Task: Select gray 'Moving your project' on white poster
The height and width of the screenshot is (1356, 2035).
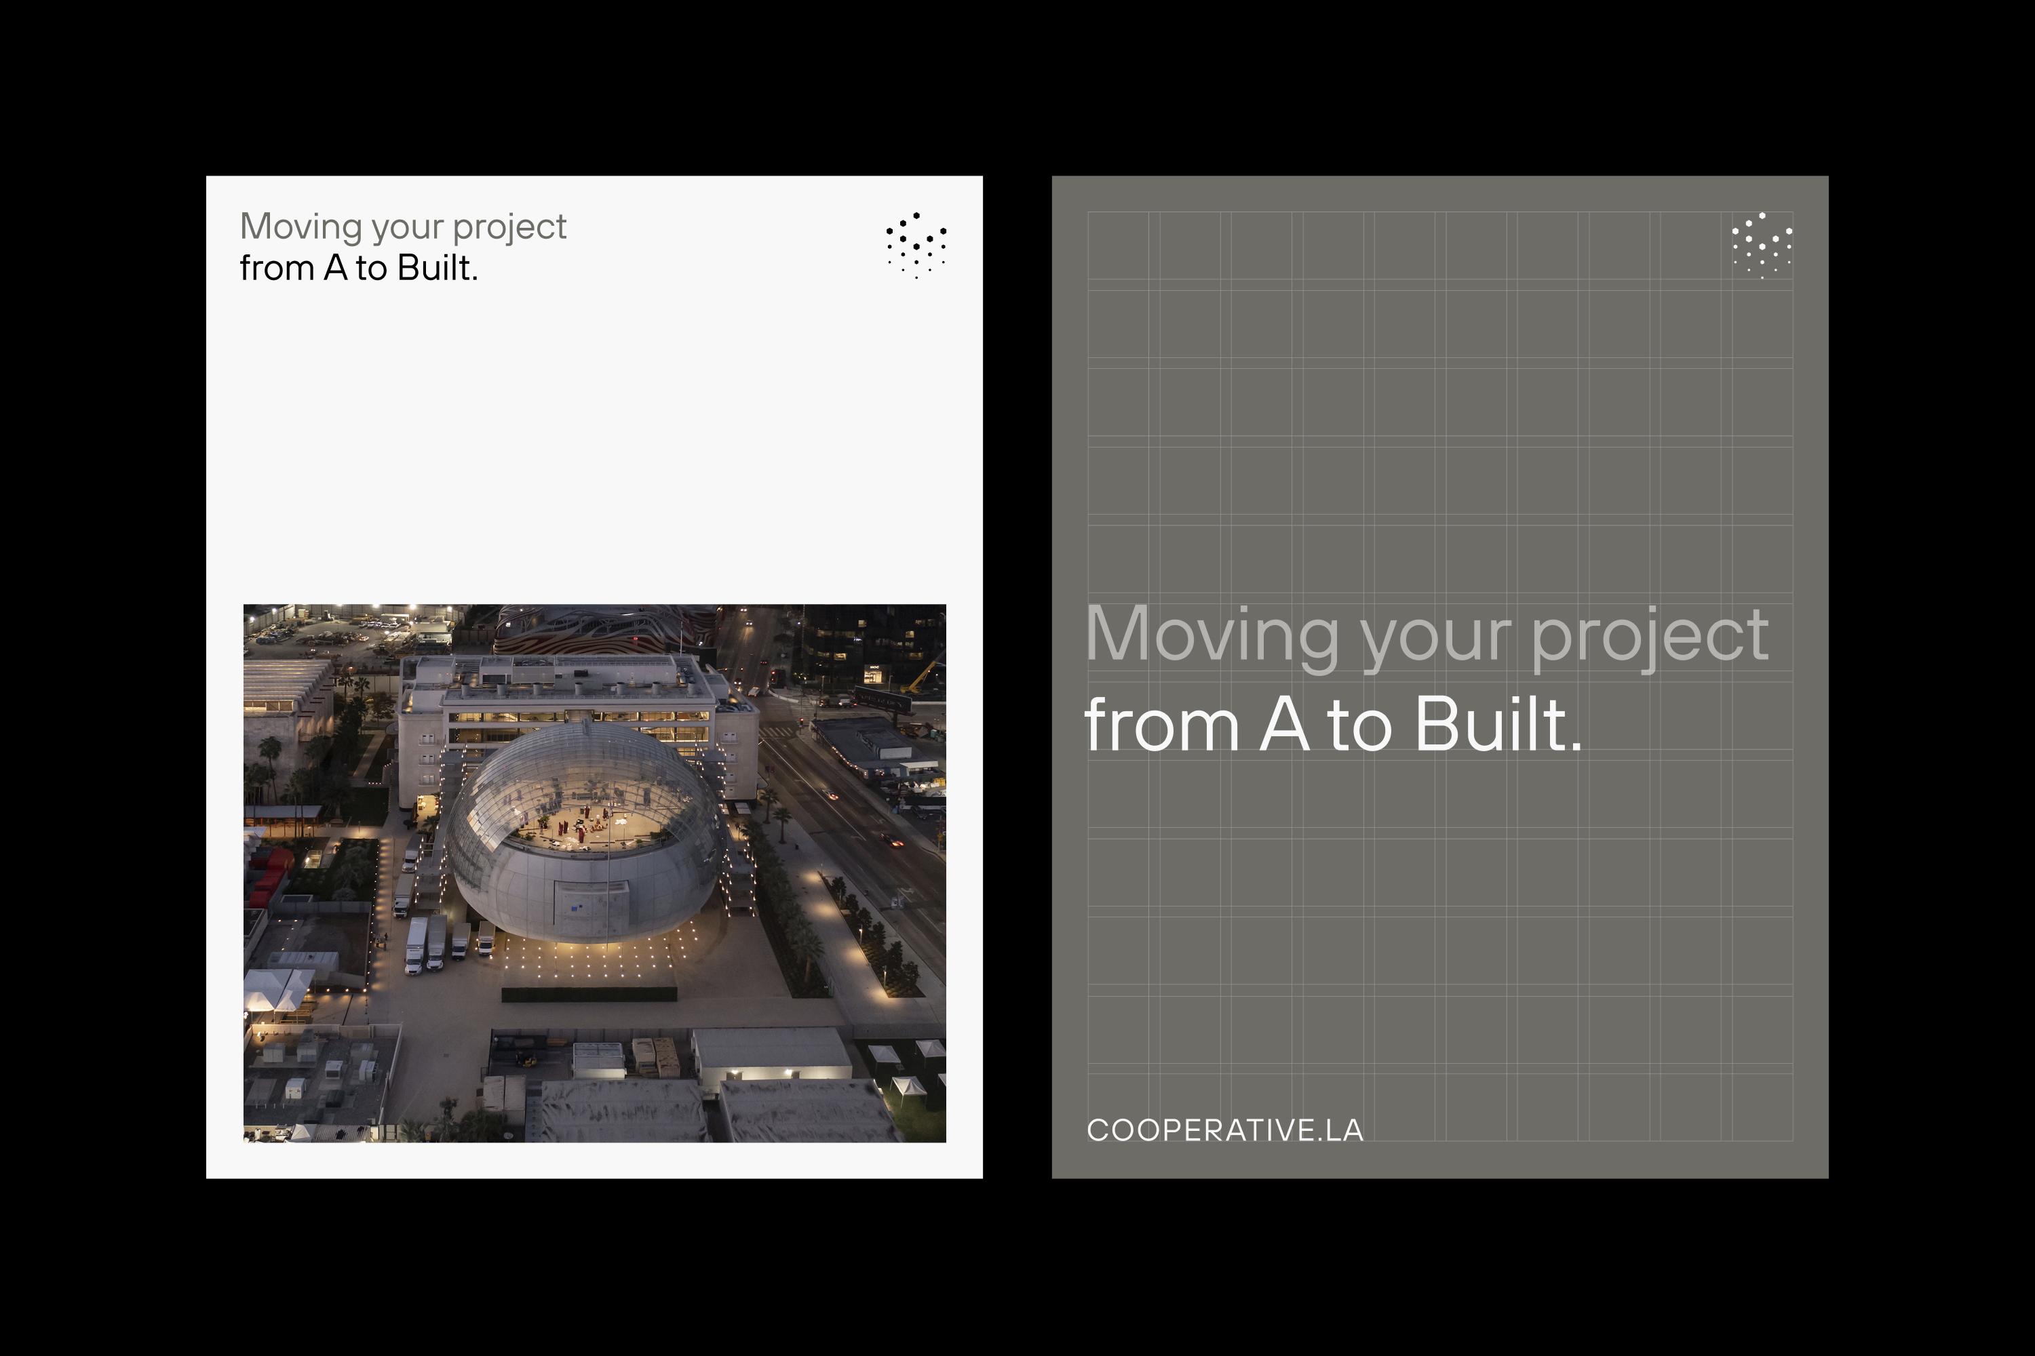Action: pyautogui.click(x=403, y=226)
